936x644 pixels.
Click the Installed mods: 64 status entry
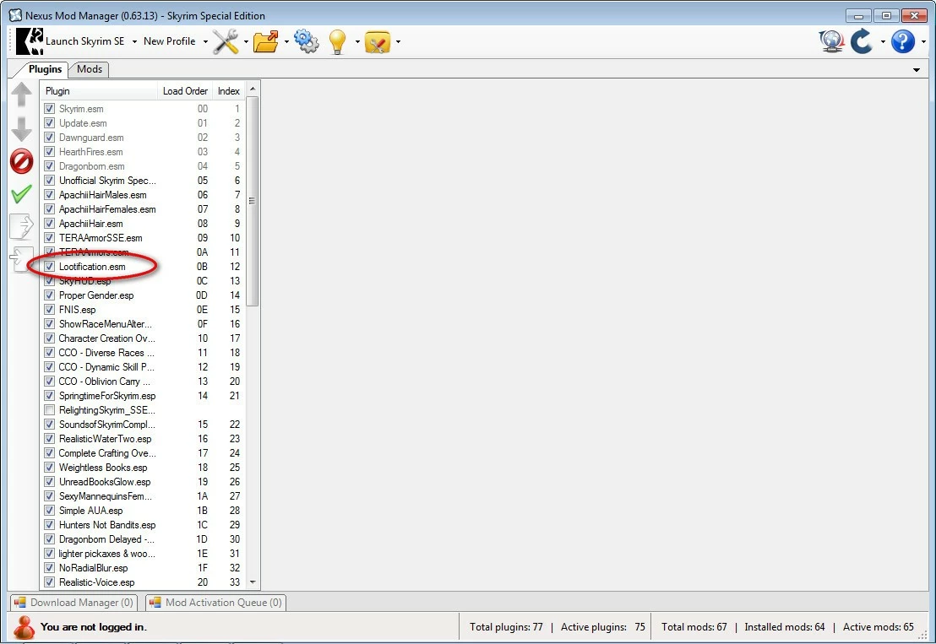[785, 627]
